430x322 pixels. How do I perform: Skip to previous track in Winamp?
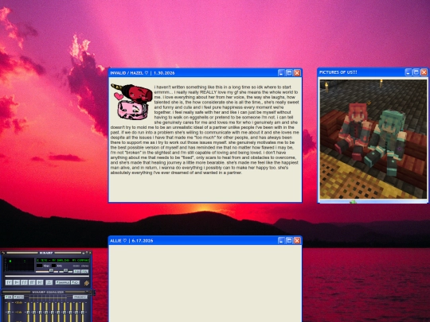coord(9,282)
